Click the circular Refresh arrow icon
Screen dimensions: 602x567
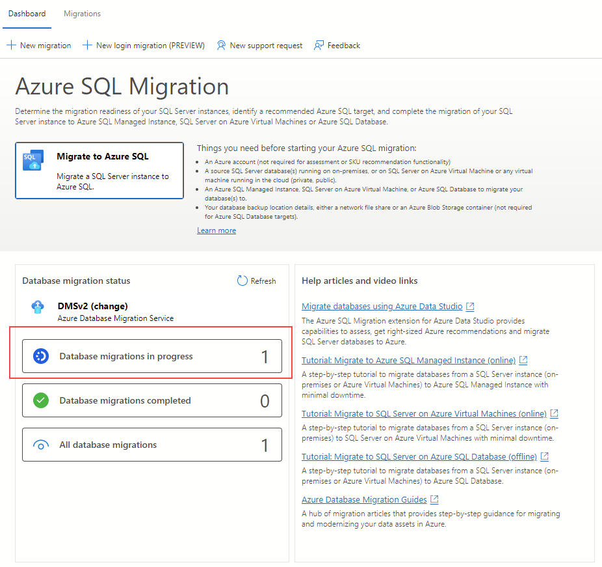click(x=242, y=281)
